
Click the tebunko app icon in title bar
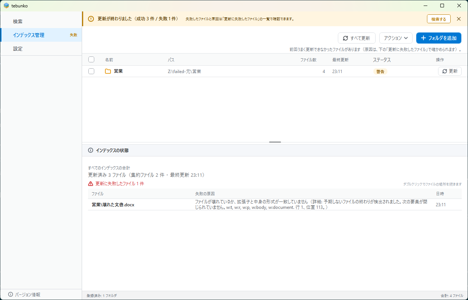point(6,6)
